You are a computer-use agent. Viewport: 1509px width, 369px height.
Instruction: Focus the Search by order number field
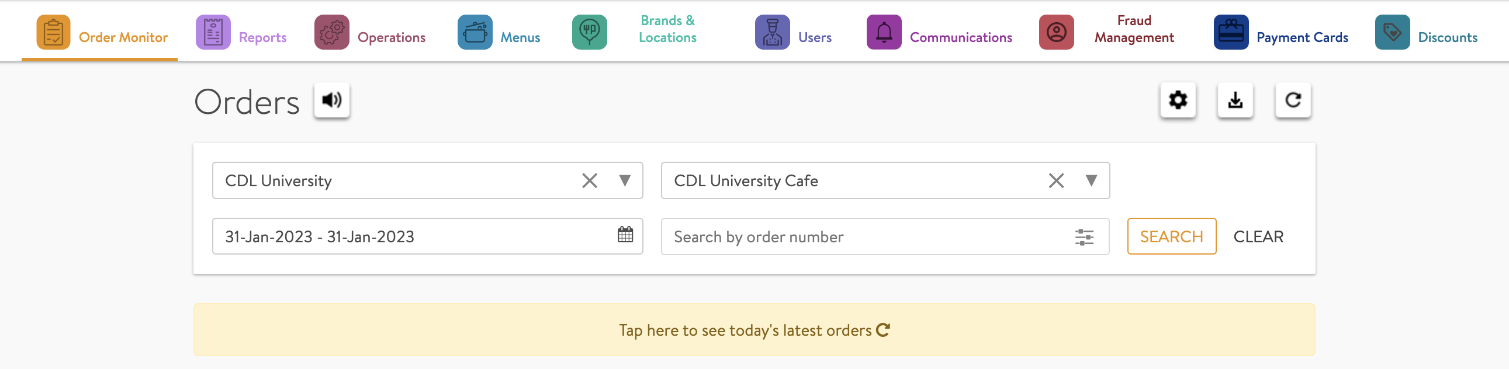coord(867,237)
